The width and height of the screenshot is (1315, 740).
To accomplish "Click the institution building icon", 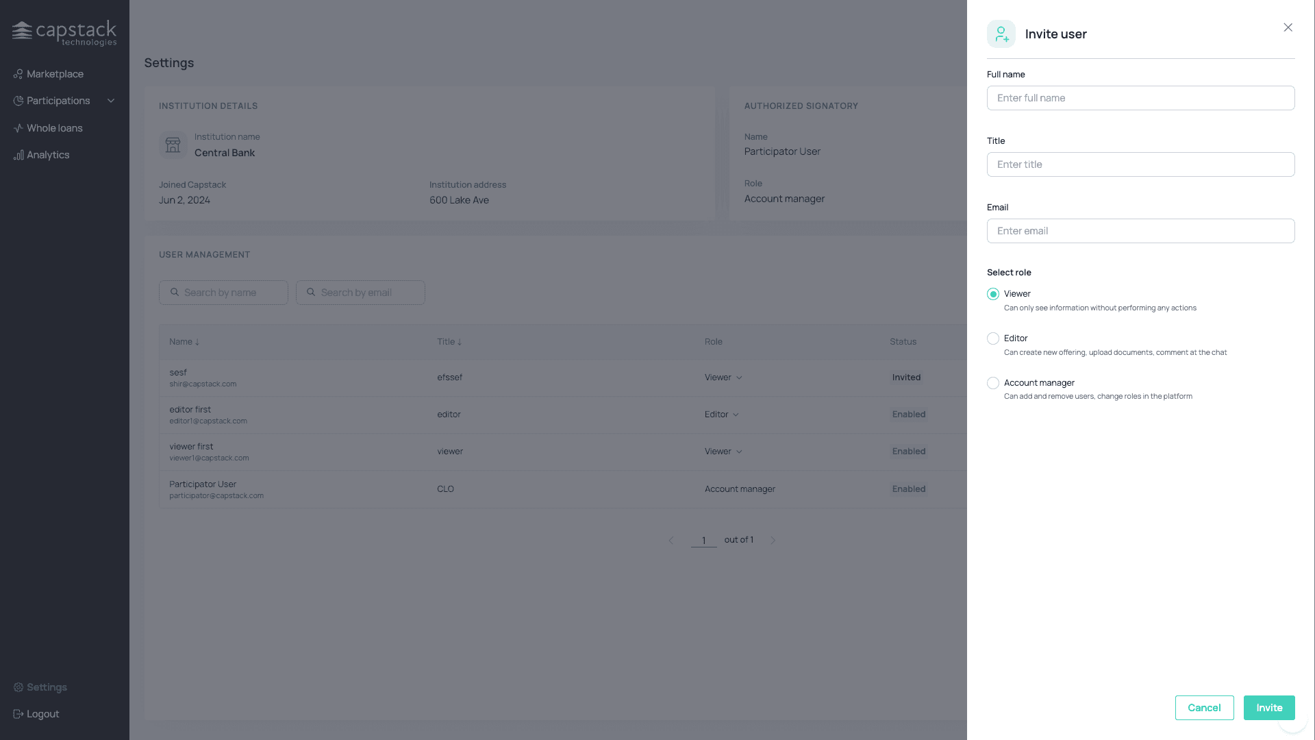I will [x=173, y=145].
